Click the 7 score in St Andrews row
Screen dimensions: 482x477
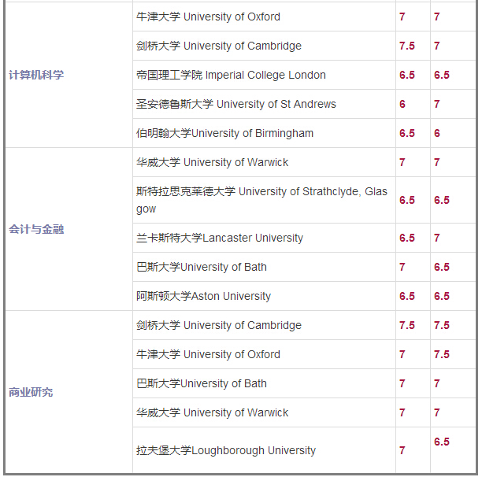[437, 104]
